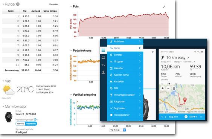Click the Splitt column header
This screenshot has height=139, width=212.
pos(11,11)
